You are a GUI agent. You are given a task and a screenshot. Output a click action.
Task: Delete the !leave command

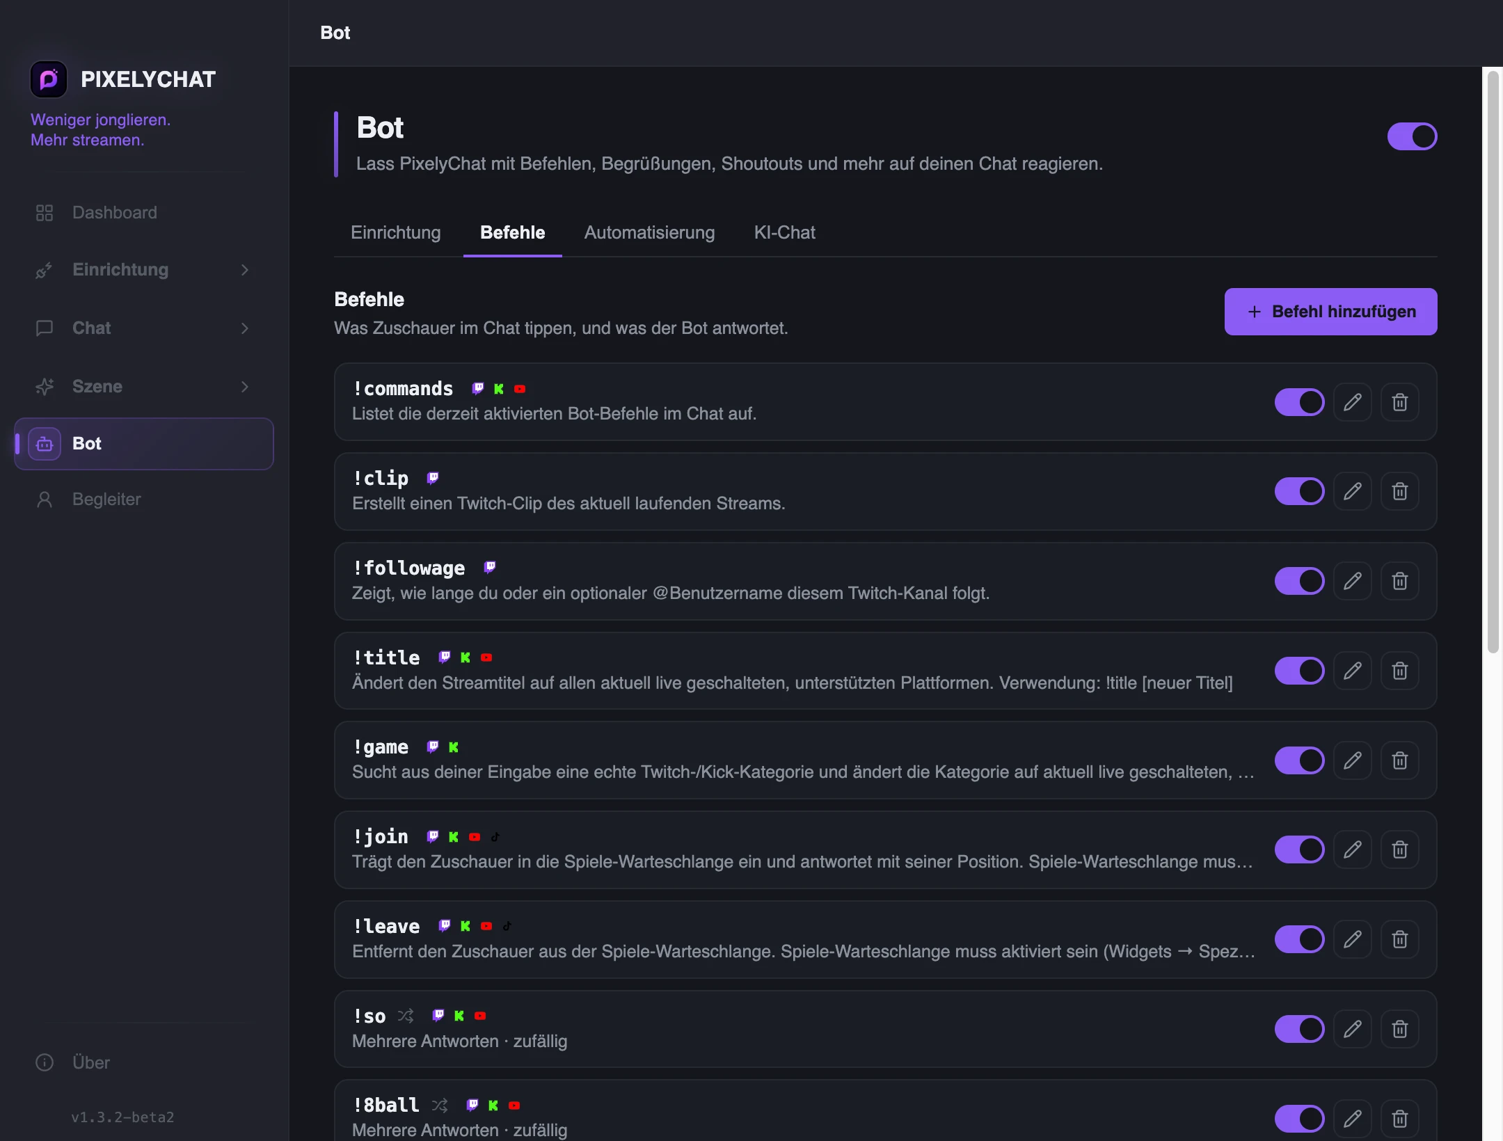[x=1399, y=939]
